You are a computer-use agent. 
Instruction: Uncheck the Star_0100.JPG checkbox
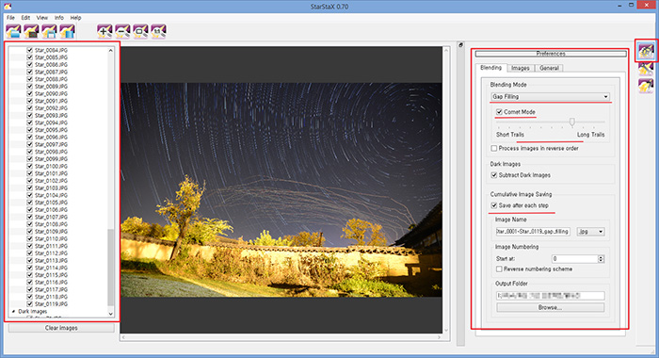point(30,166)
